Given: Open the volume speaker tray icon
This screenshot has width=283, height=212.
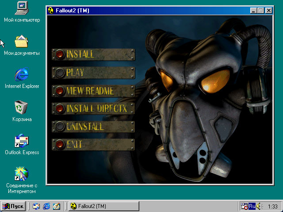Looking at the screenshot, I should [x=259, y=206].
